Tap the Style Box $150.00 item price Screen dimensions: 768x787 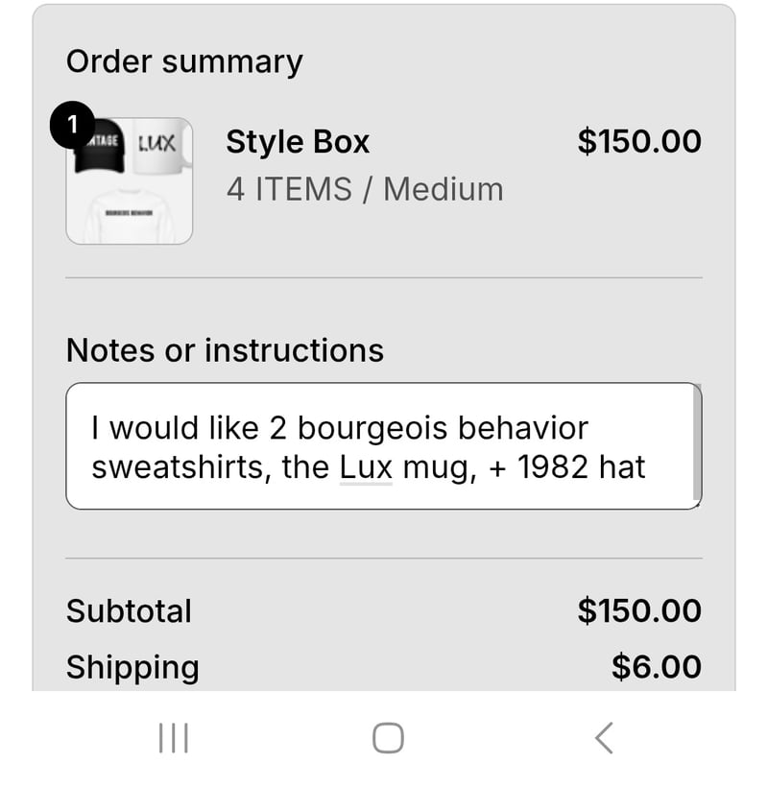click(639, 142)
